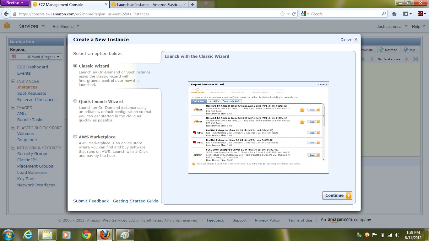
Task: Open a new browser tab with plus button
Action: point(192,4)
